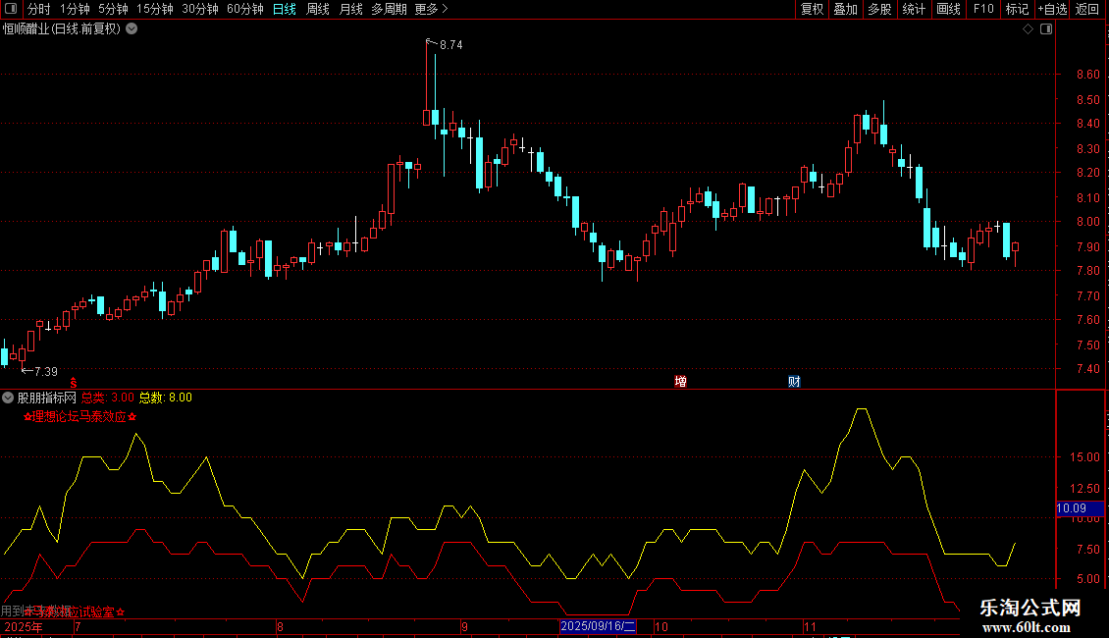Switch to 30分钟 period tab

(x=199, y=9)
